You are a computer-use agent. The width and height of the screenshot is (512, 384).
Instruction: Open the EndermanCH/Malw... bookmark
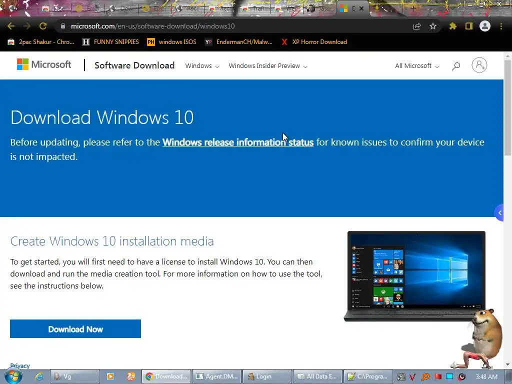coord(238,42)
